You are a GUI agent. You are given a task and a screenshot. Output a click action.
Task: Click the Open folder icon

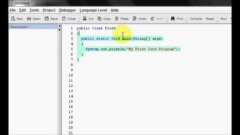pos(29,19)
